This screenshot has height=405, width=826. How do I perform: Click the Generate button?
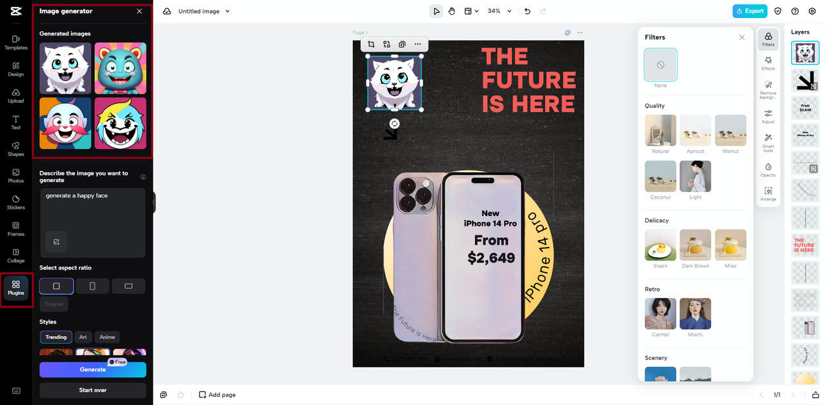click(93, 370)
